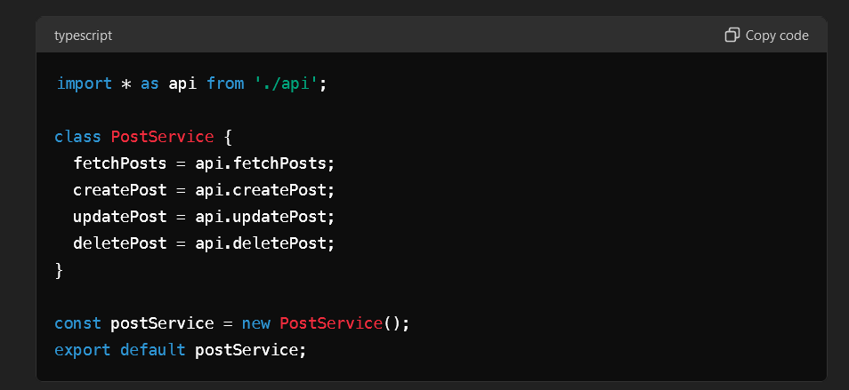Click PostService name after class keyword
This screenshot has height=390, width=849.
click(x=162, y=137)
